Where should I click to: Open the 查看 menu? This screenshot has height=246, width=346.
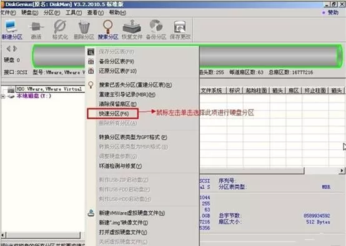coord(96,12)
